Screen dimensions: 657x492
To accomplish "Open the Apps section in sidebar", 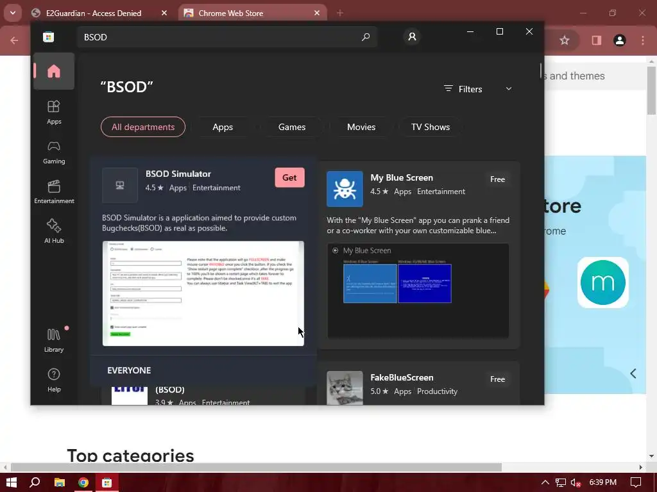I will click(54, 112).
